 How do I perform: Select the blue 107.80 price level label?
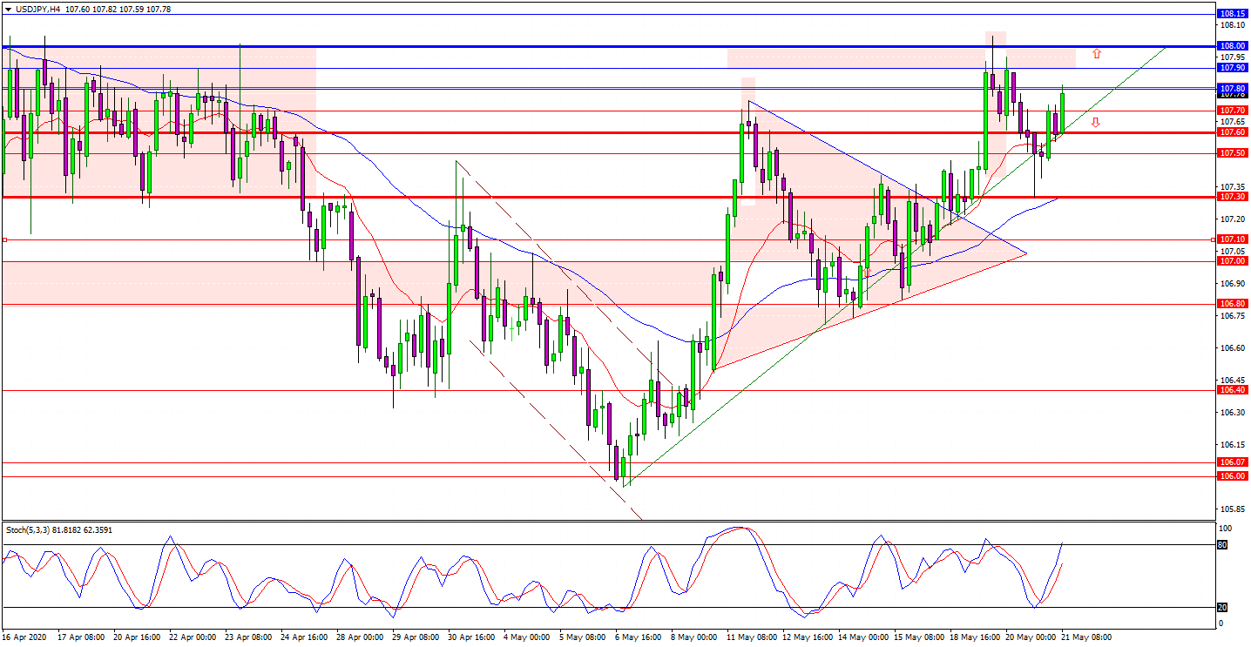[1233, 88]
